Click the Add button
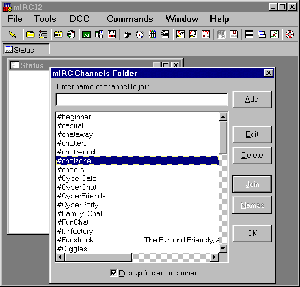This screenshot has width=300, height=287. tap(252, 100)
